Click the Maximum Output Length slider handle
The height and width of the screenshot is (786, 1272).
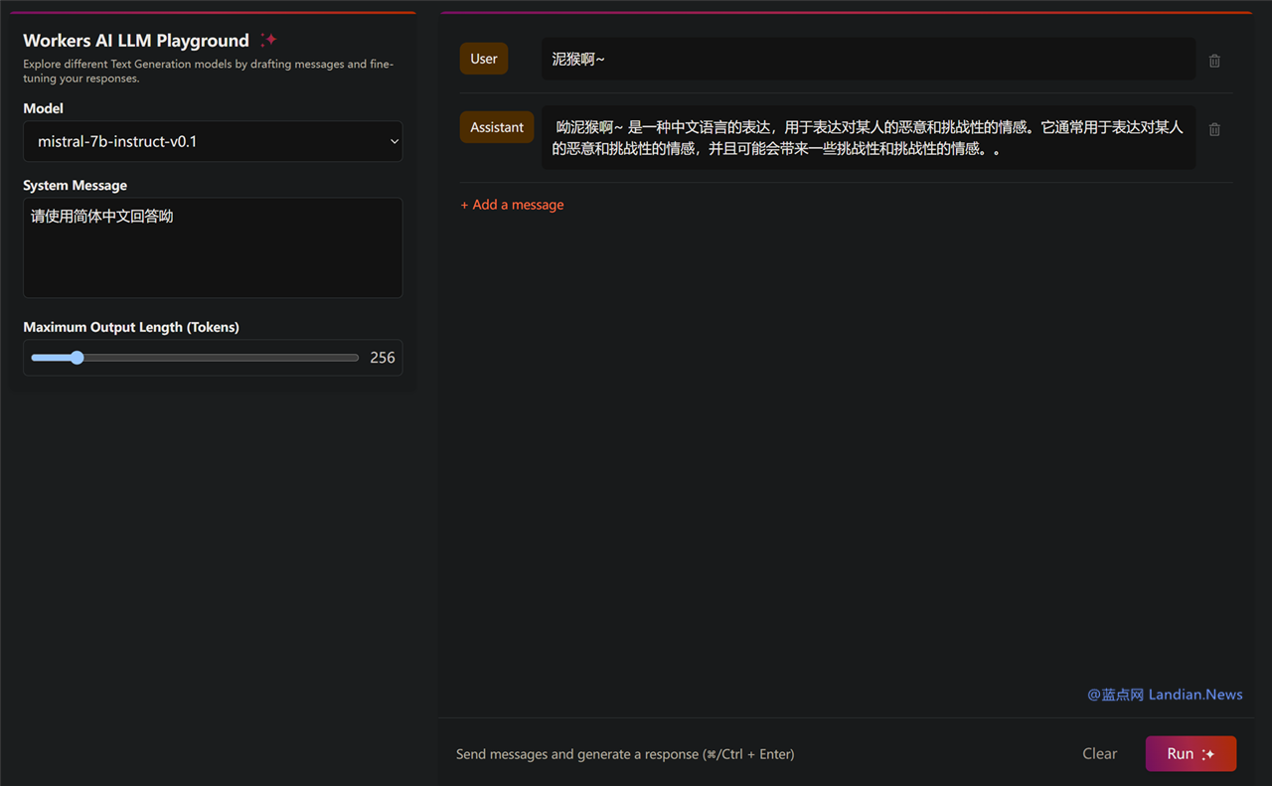77,358
